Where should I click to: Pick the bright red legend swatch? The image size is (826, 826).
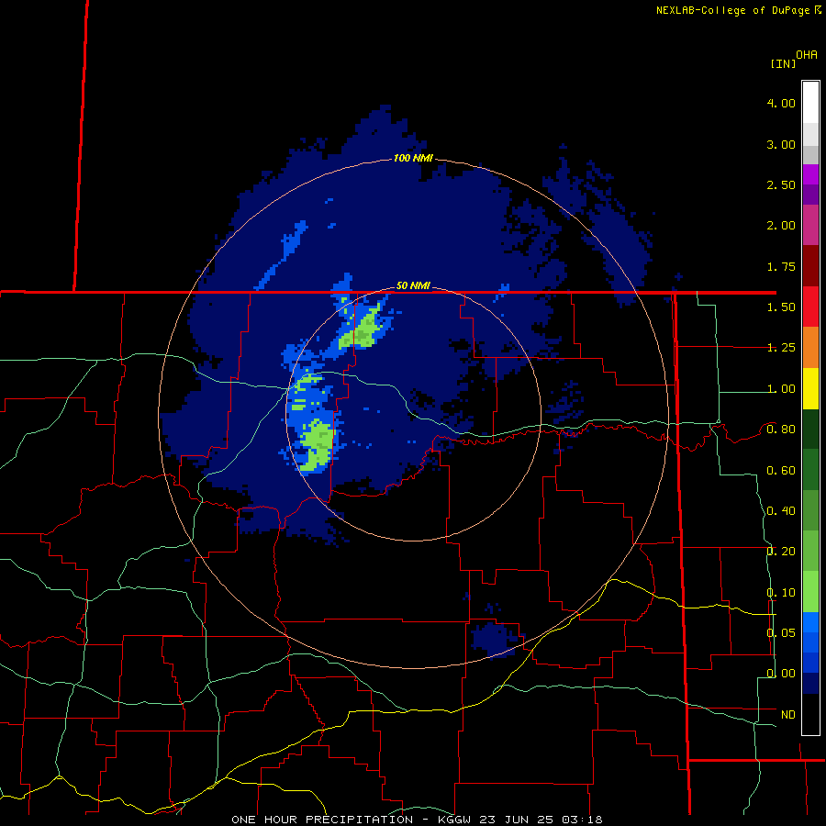coord(810,307)
